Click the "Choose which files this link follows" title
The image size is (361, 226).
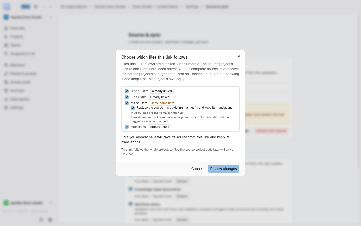(x=154, y=57)
